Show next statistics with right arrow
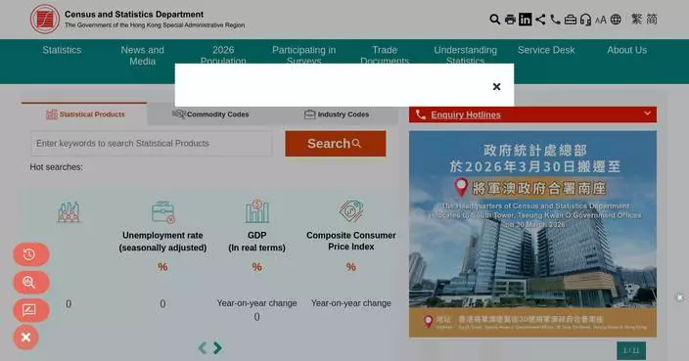This screenshot has width=689, height=361. [217, 348]
